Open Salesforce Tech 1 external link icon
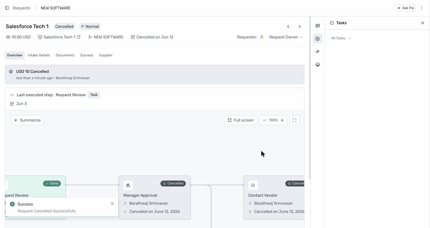The width and height of the screenshot is (430, 228). 79,37
